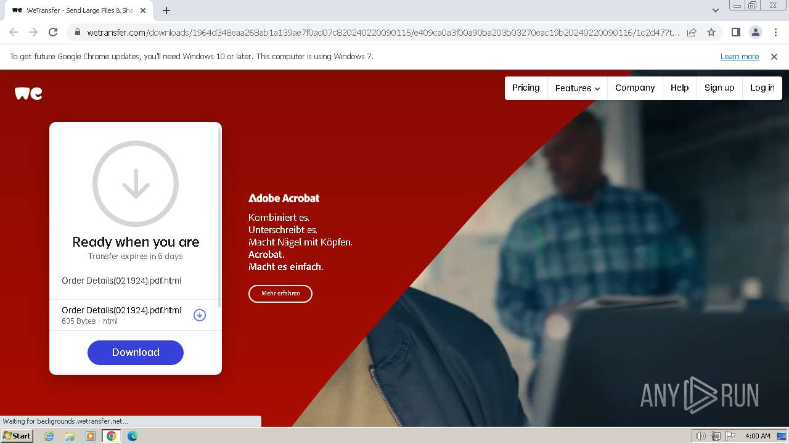Open the tab search dropdown arrow

click(x=715, y=10)
